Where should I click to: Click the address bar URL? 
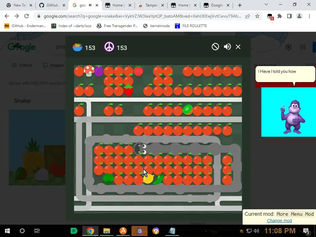coord(142,16)
